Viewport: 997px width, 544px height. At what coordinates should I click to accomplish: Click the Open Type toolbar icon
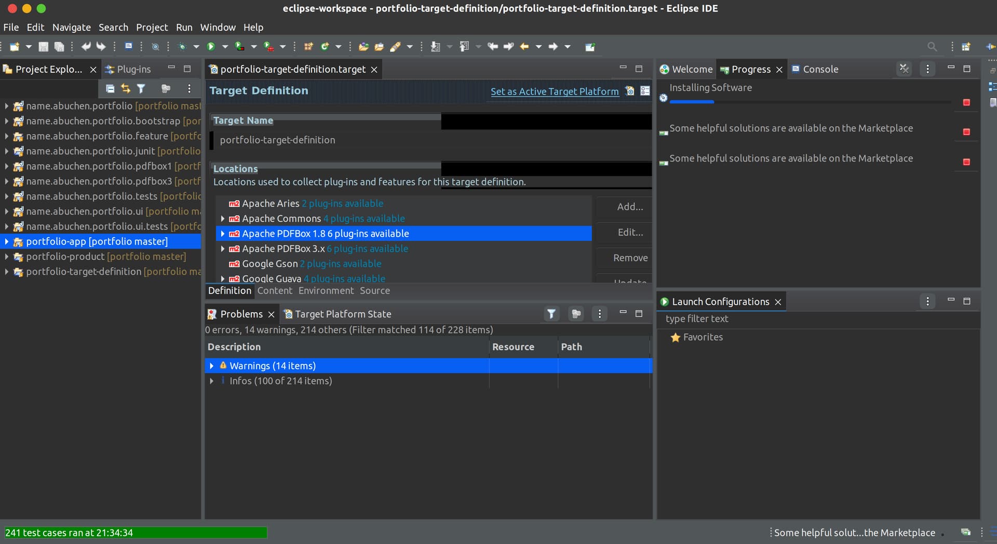point(363,47)
